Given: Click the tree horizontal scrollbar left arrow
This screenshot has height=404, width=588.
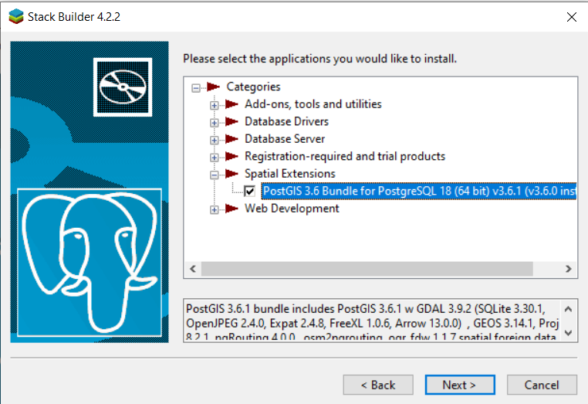Looking at the screenshot, I should point(193,269).
